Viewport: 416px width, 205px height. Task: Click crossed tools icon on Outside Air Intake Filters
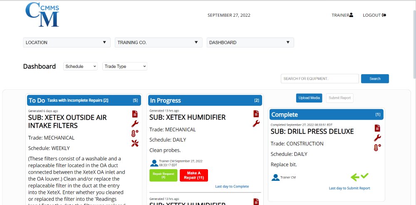pyautogui.click(x=135, y=143)
